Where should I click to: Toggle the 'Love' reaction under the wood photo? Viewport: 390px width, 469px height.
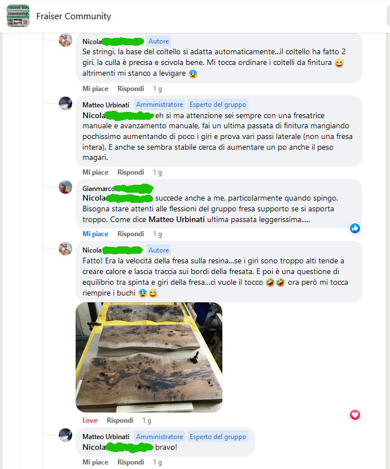pyautogui.click(x=90, y=420)
